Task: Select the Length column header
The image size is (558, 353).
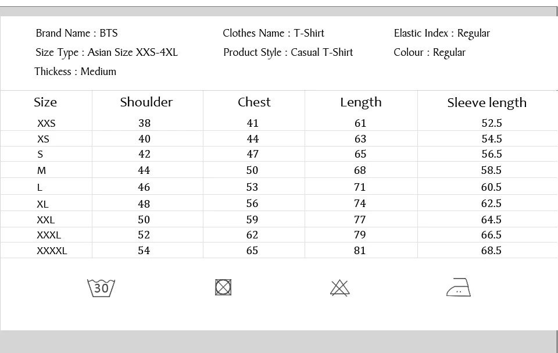Action: [x=361, y=102]
